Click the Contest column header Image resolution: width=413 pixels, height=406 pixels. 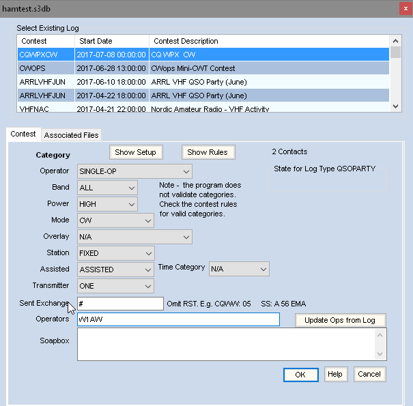pyautogui.click(x=46, y=41)
